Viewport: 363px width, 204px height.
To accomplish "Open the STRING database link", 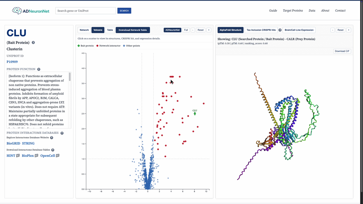I will pos(28,143).
